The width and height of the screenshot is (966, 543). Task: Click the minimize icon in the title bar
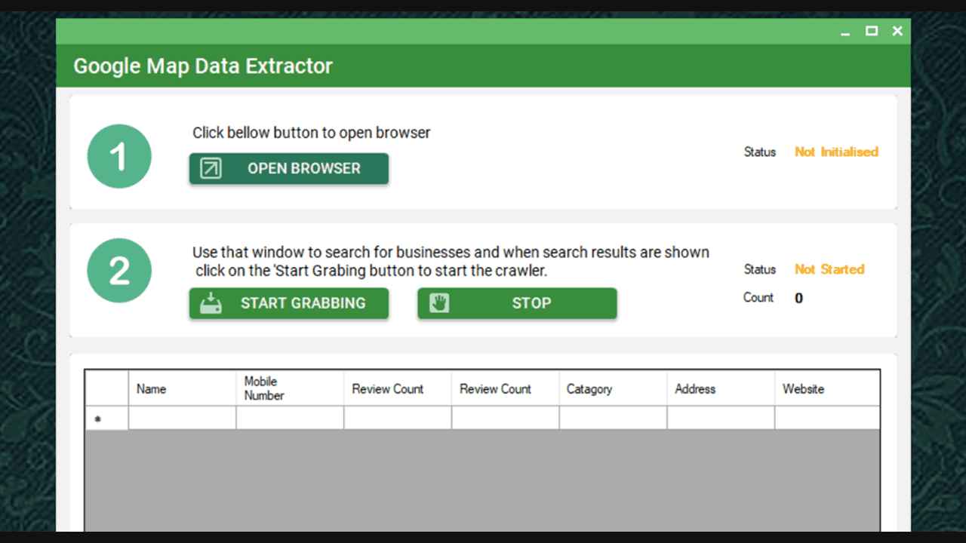(x=844, y=32)
